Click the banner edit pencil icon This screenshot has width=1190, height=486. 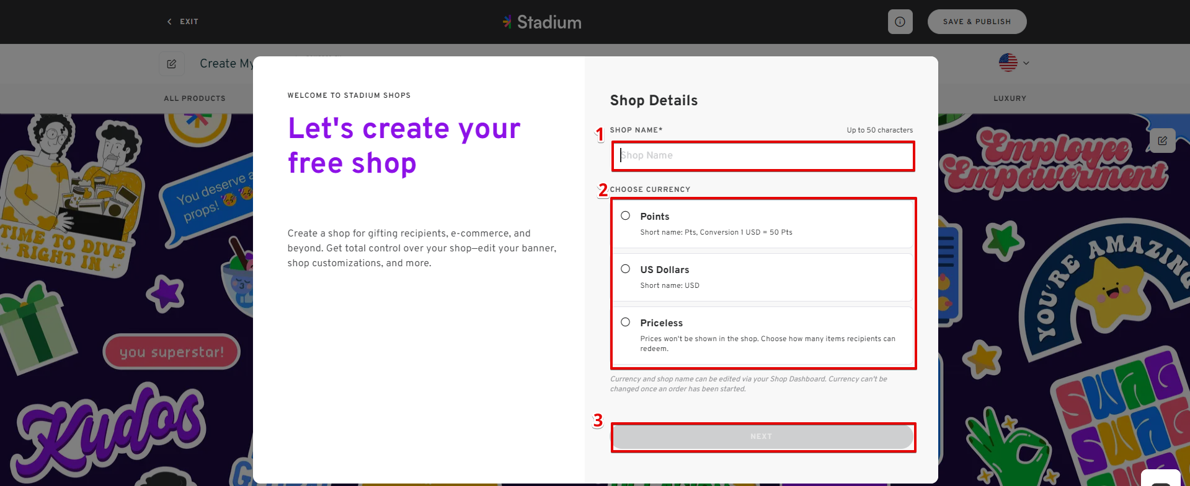(x=1162, y=141)
